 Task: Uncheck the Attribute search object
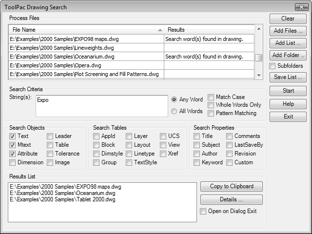tap(12, 154)
